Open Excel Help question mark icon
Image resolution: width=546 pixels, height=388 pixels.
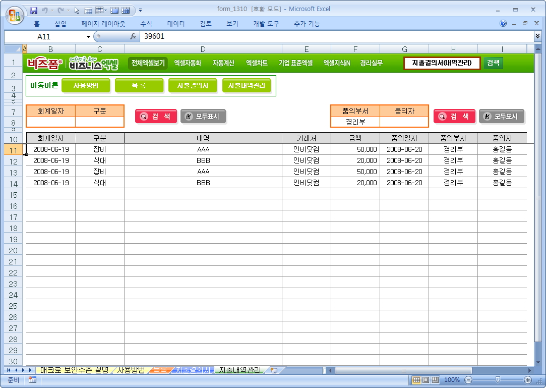coord(503,24)
